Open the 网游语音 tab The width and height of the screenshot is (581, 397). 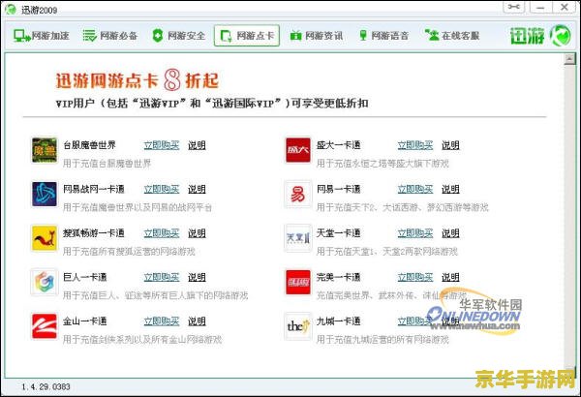(383, 36)
